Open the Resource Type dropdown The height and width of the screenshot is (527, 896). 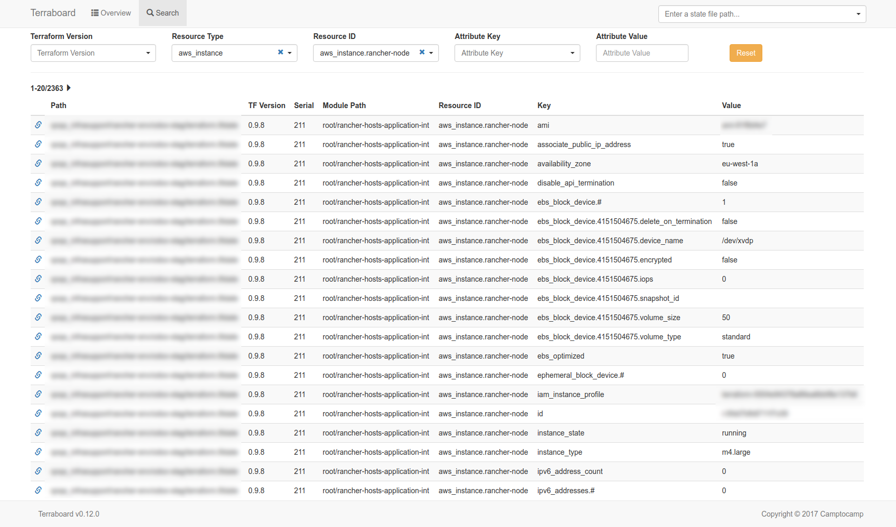click(x=235, y=53)
